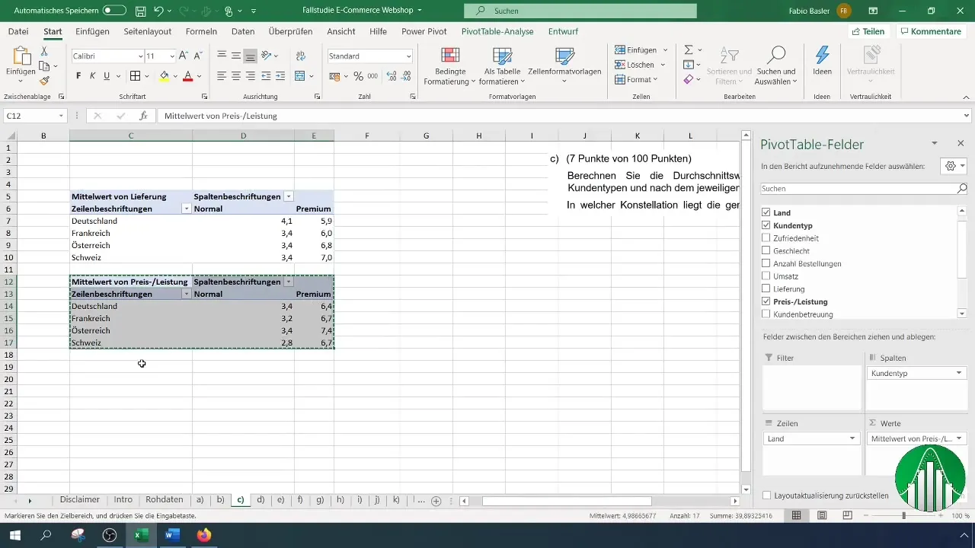Open Als Tabelle formatieren gallery
975x548 pixels.
tap(502, 66)
